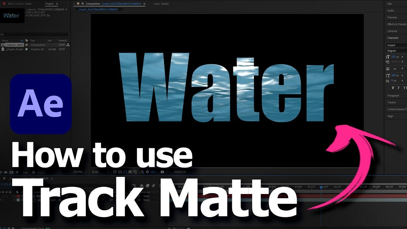Click the vertical scale icon
Screen dimensions: 407x229
[388, 75]
